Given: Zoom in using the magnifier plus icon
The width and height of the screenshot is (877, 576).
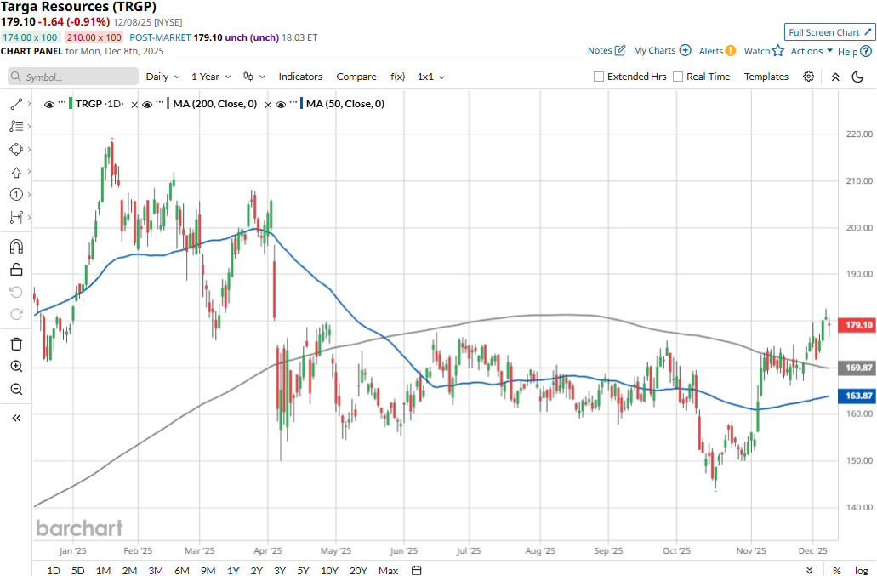Looking at the screenshot, I should coord(15,367).
